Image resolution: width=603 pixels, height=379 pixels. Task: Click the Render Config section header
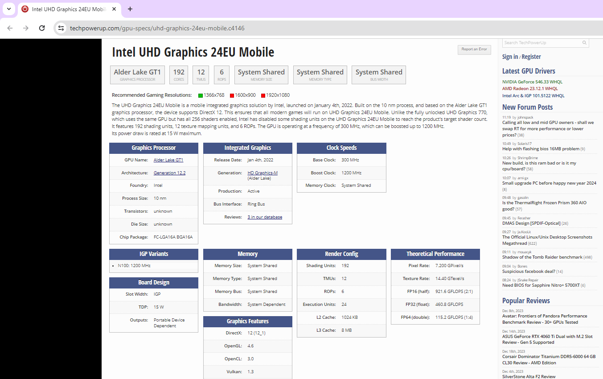341,254
